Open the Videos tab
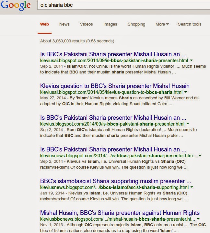 pyautogui.click(x=86, y=24)
